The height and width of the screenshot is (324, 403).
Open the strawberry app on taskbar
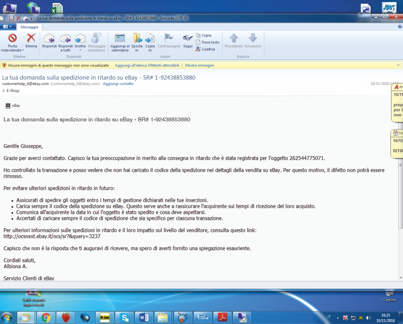pos(66,318)
